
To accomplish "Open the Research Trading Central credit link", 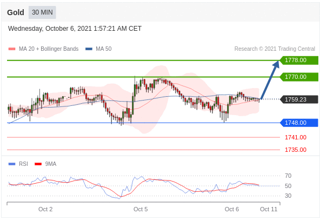I will pos(275,49).
